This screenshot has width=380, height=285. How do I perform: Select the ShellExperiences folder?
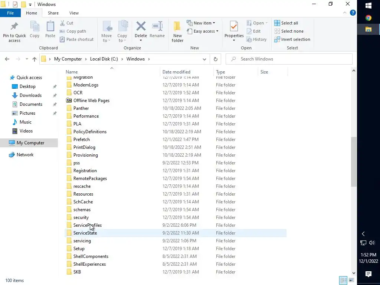[89, 264]
